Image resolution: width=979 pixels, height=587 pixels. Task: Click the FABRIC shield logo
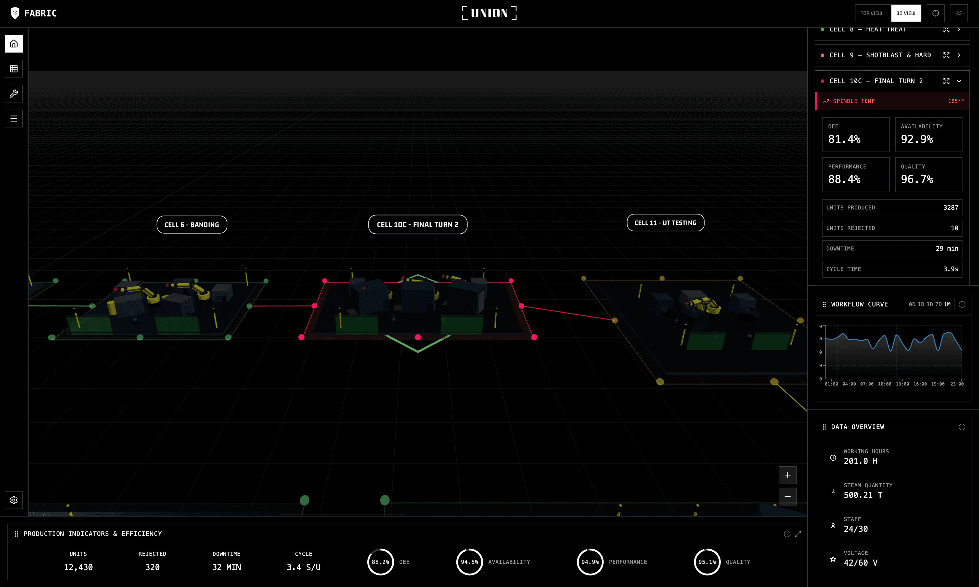pyautogui.click(x=15, y=13)
